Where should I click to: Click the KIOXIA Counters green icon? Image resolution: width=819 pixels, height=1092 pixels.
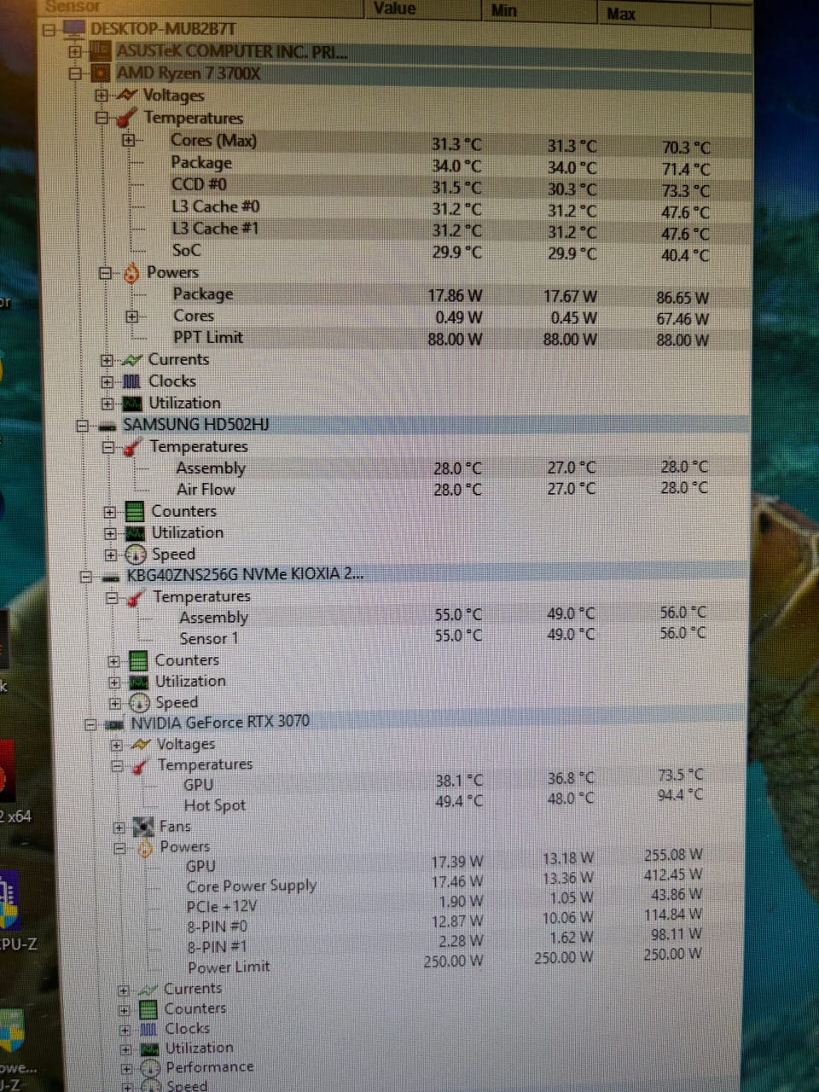[137, 660]
